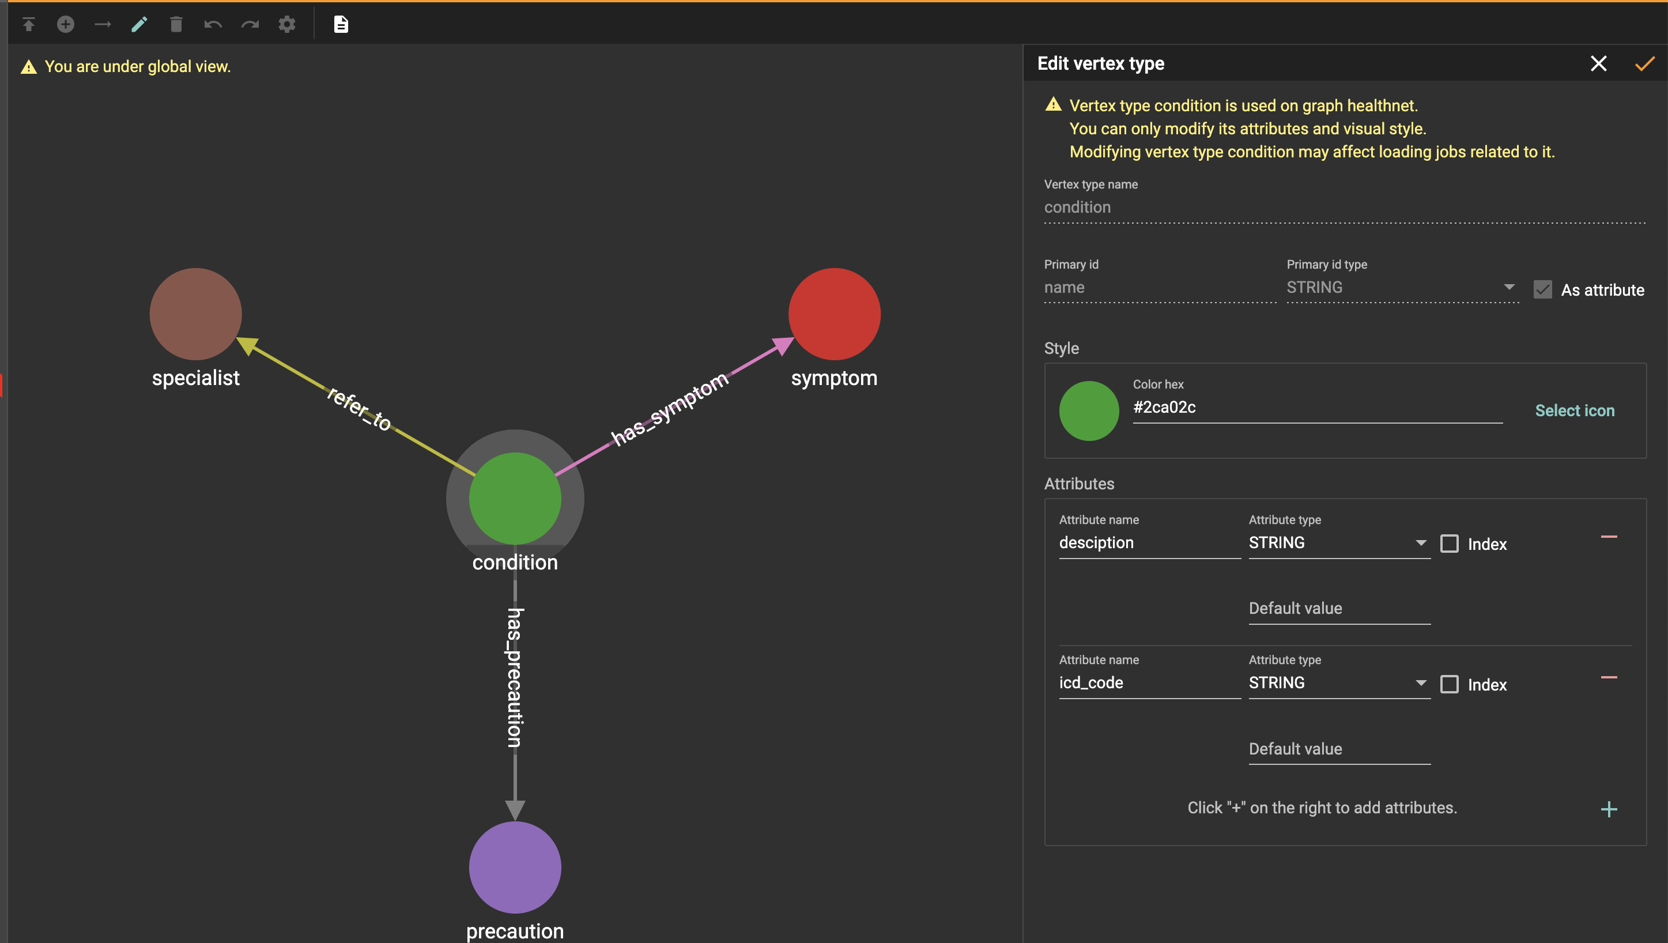Viewport: 1668px width, 943px height.
Task: Click the green condition color swatch
Action: coord(1089,410)
